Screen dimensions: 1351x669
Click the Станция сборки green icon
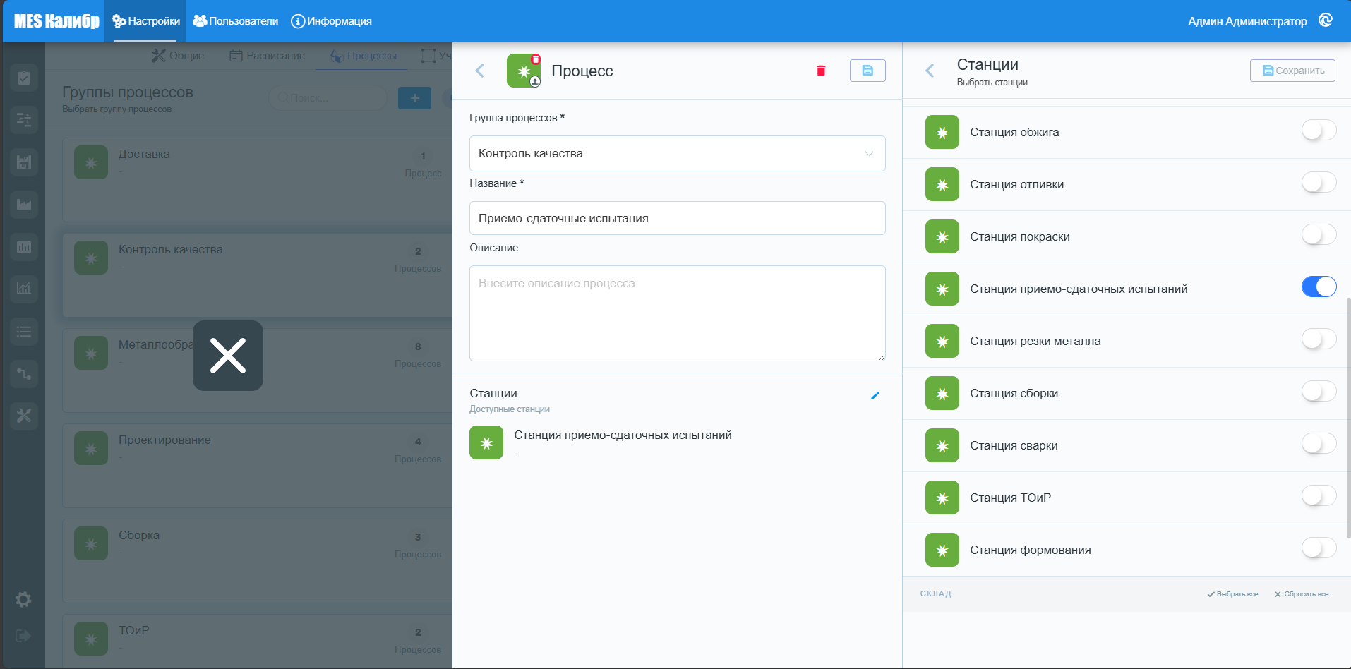pyautogui.click(x=942, y=393)
